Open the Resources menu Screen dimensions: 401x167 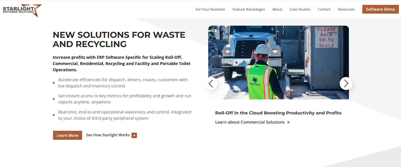(346, 9)
